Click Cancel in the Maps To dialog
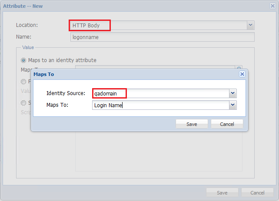The image size is (279, 201). point(227,124)
